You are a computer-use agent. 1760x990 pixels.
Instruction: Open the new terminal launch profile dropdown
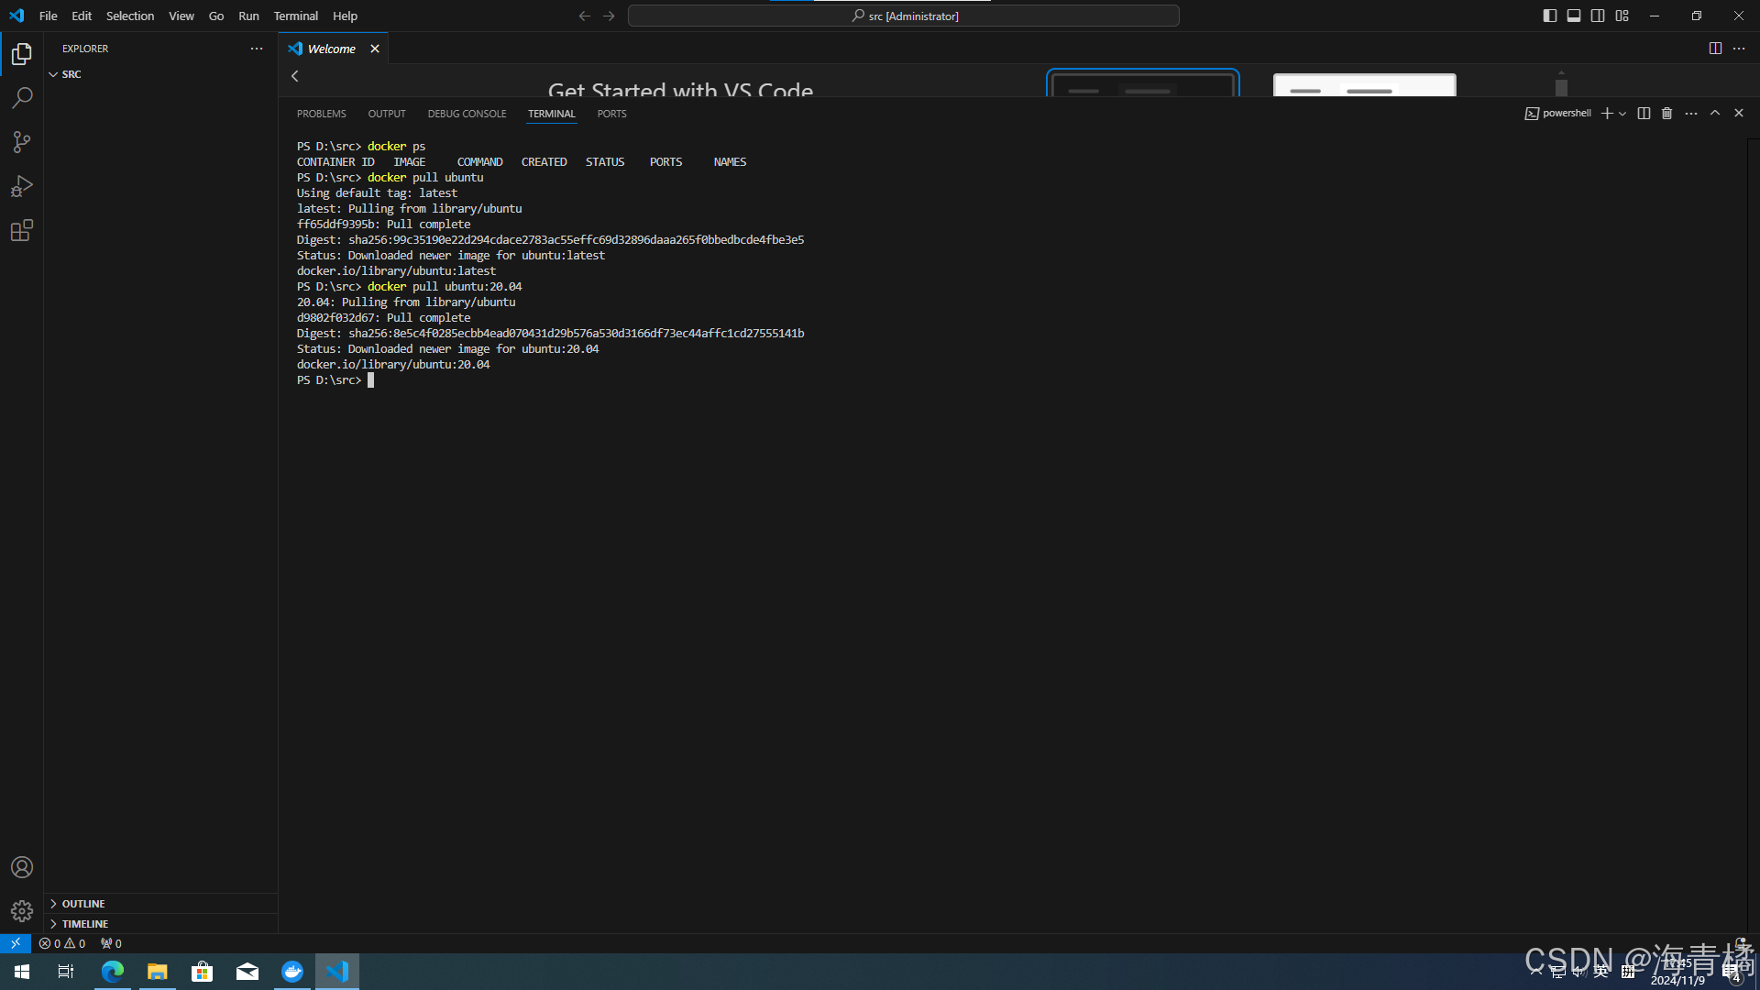(1622, 114)
